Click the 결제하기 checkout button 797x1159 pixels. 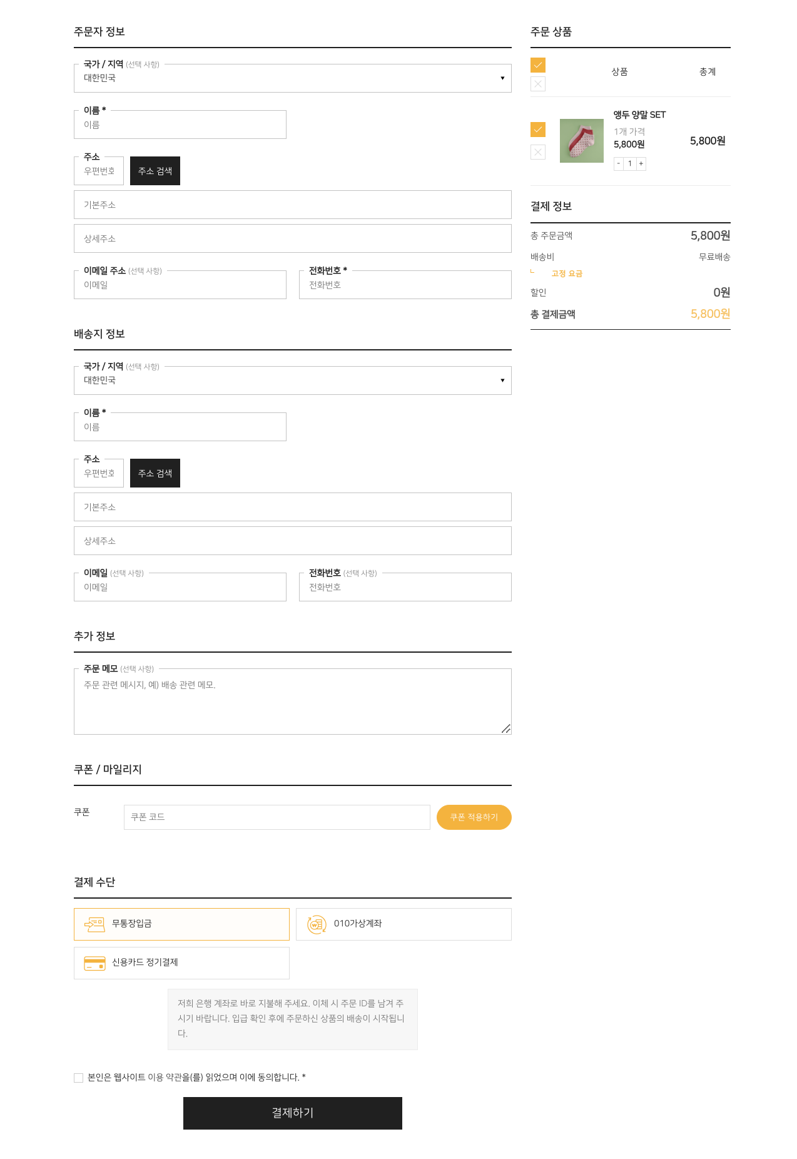coord(292,1113)
